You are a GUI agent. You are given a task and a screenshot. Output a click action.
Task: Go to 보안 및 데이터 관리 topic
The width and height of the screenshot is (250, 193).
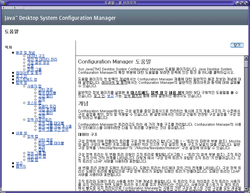tap(42, 59)
